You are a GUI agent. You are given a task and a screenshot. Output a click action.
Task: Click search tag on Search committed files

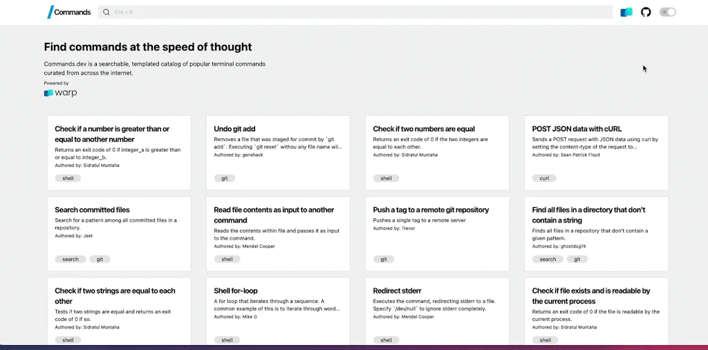click(x=71, y=260)
